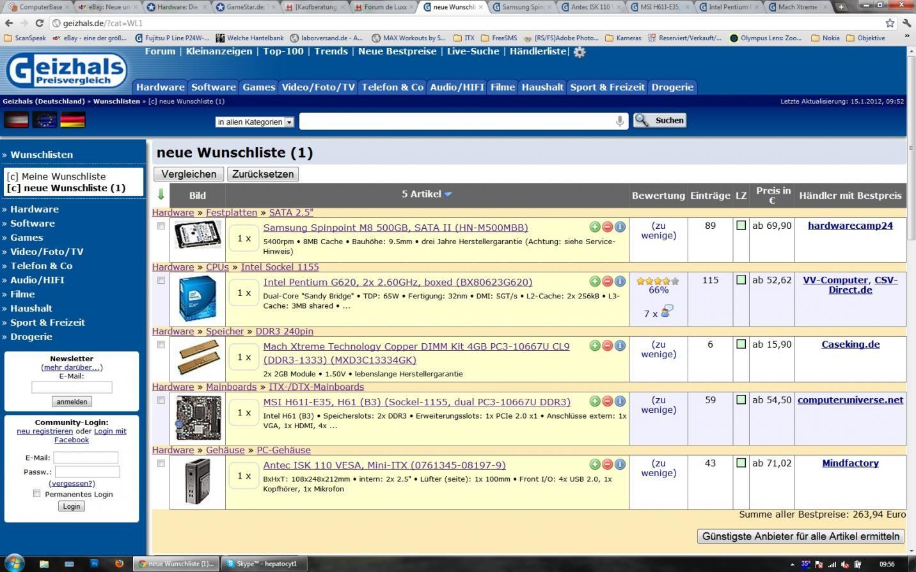Open the Software category tab
The image size is (916, 572).
(213, 87)
